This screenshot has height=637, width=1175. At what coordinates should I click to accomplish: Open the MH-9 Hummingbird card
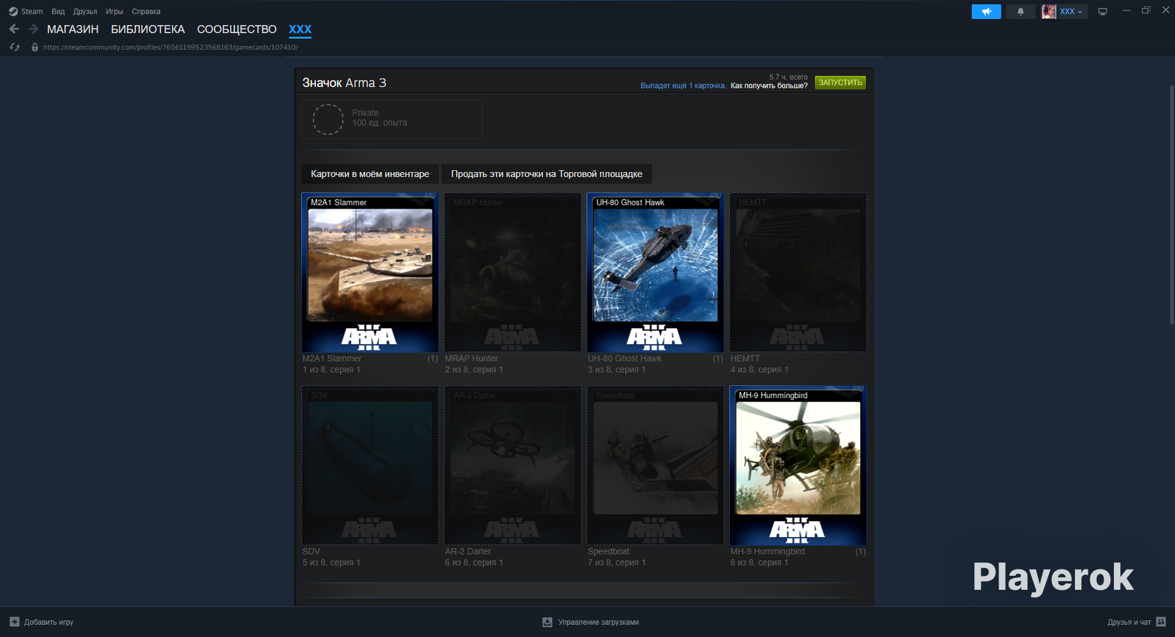pos(798,466)
